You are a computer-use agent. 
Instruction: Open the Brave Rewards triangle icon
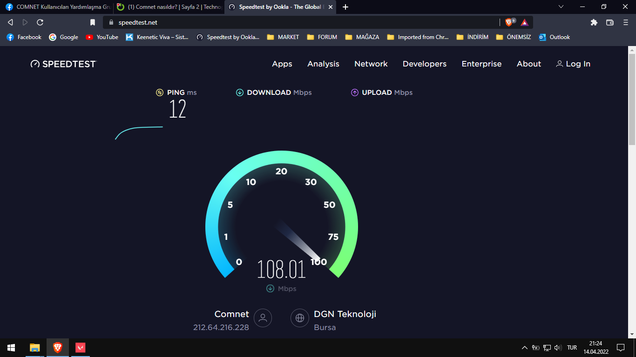(x=525, y=22)
